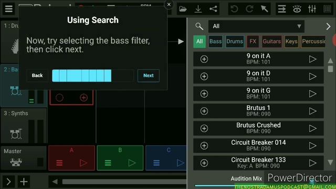Add loop Circuit Breaker 014
Image resolution: width=336 pixels, height=189 pixels.
[204, 146]
